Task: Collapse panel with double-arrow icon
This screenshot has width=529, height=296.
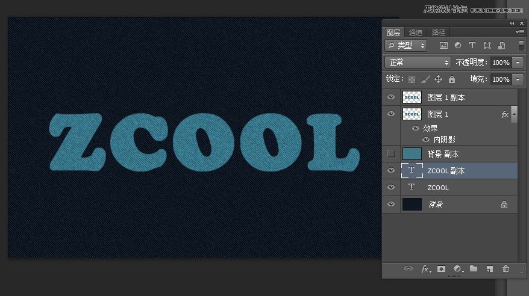Action: tap(512, 23)
